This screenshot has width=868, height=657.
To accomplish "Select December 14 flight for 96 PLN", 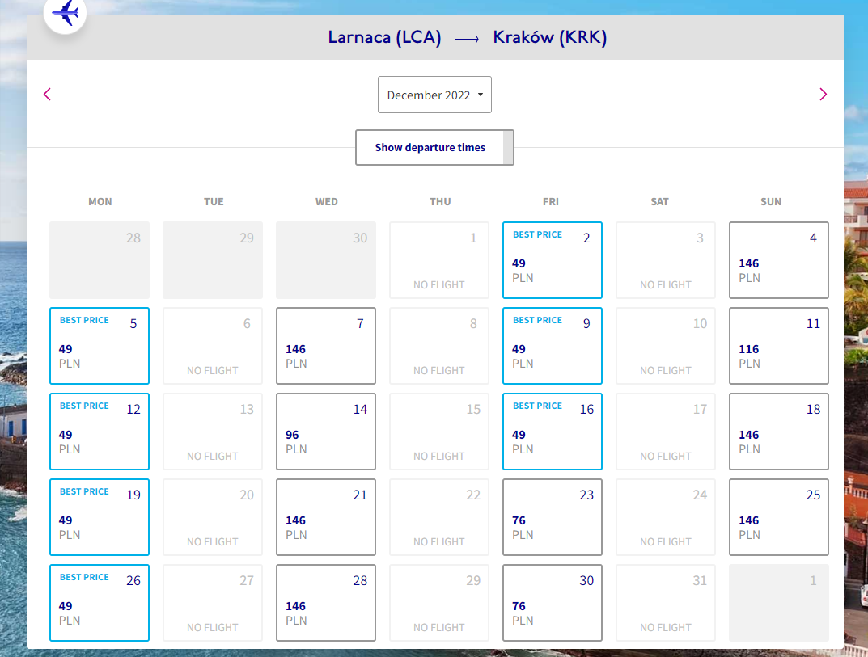I will 325,432.
